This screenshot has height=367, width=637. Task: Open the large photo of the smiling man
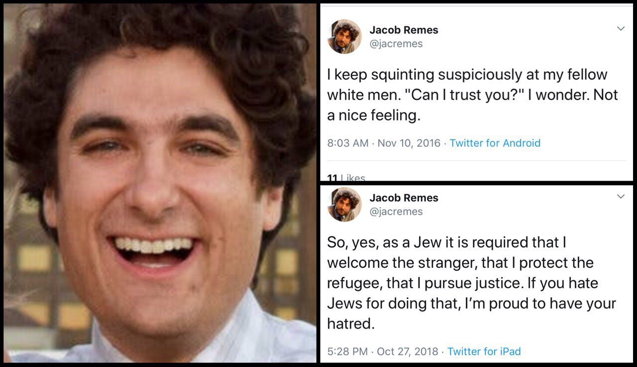[x=160, y=183]
